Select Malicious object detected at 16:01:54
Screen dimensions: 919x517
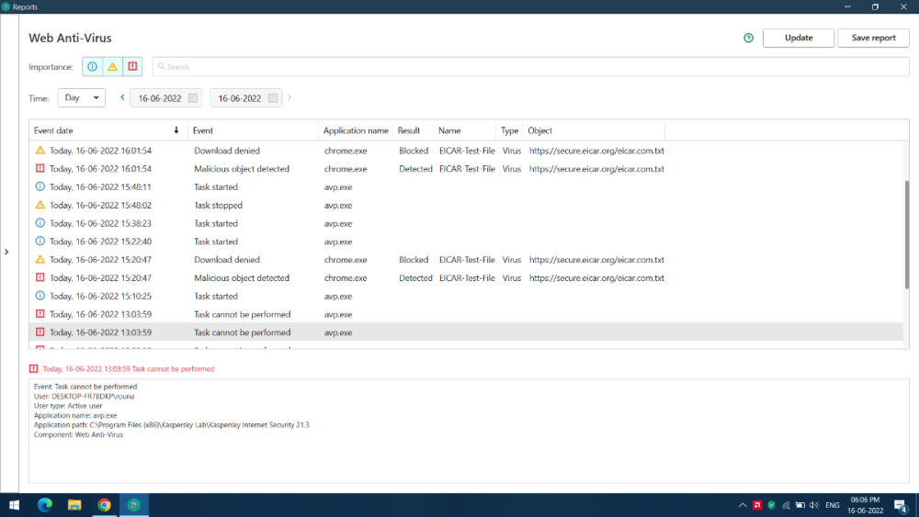click(466, 169)
